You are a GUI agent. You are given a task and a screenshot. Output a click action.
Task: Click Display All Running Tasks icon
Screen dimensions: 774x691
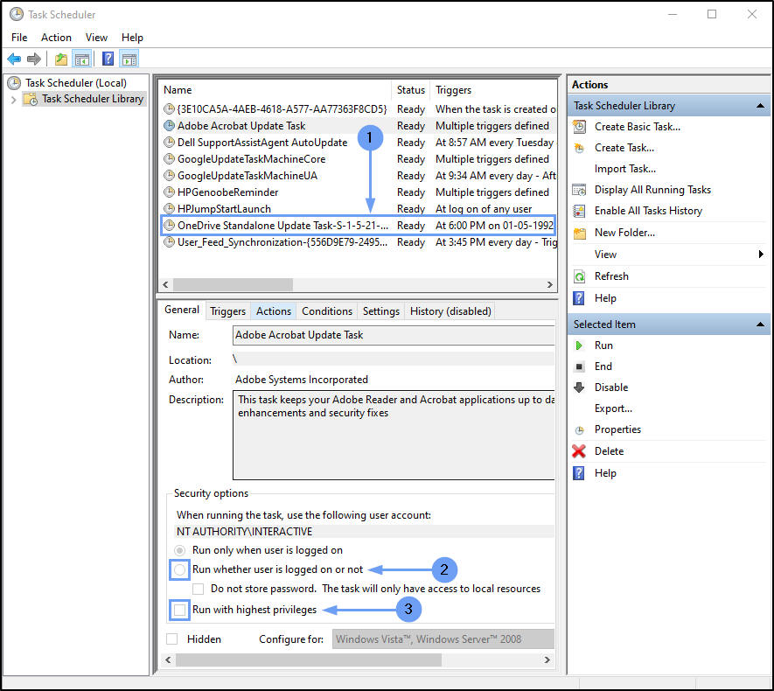point(580,190)
